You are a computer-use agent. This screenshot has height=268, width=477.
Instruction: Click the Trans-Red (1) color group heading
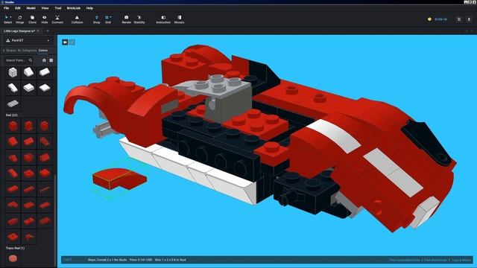pos(15,248)
